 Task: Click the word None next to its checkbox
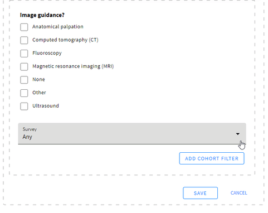[x=38, y=79]
